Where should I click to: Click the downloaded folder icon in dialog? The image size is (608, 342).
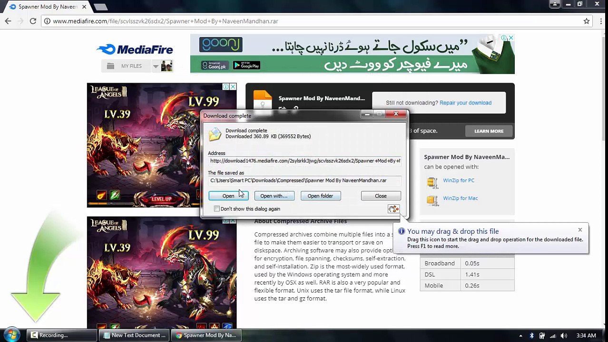point(215,134)
